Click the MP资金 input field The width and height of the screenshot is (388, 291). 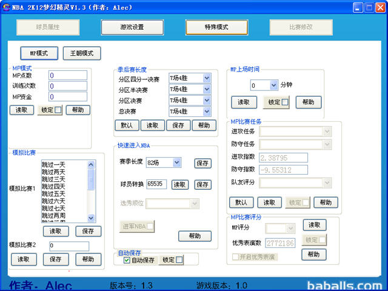pyautogui.click(x=68, y=96)
